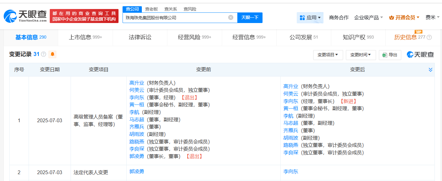Clear the search box with X icon
Viewport: 442px width, 181px height.
click(x=231, y=17)
